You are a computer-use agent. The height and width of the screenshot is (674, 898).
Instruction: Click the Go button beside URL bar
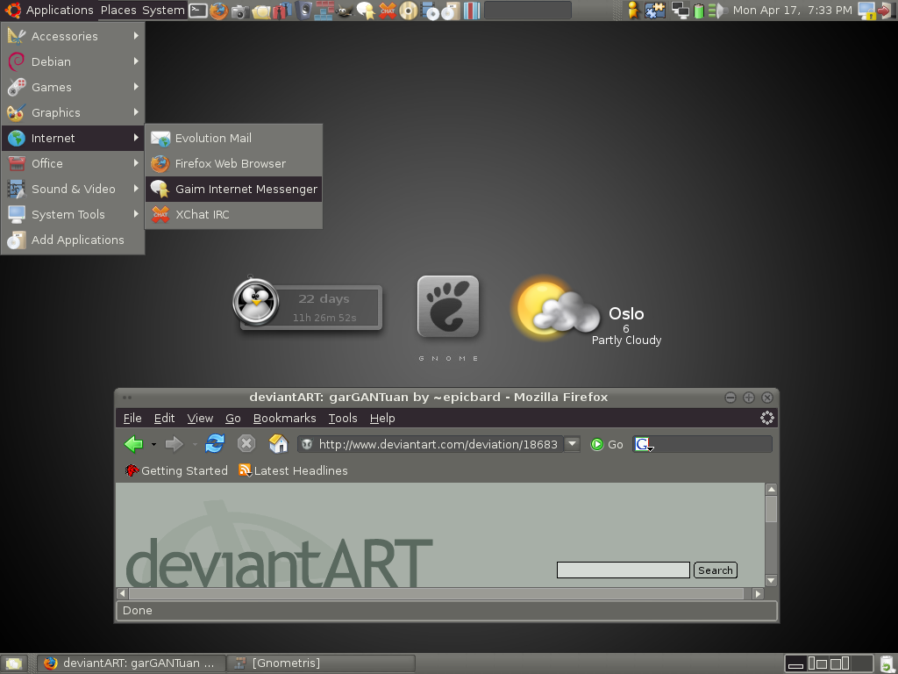point(607,444)
